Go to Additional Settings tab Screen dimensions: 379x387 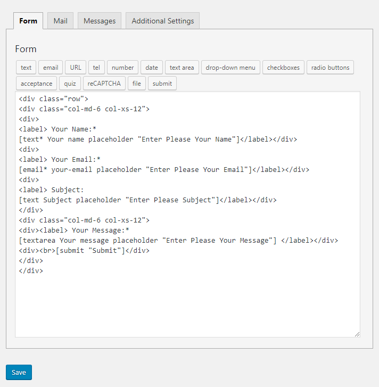162,21
